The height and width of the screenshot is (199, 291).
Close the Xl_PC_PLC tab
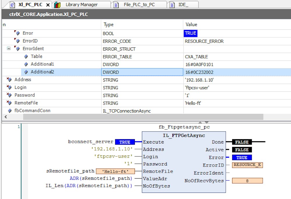click(x=48, y=5)
